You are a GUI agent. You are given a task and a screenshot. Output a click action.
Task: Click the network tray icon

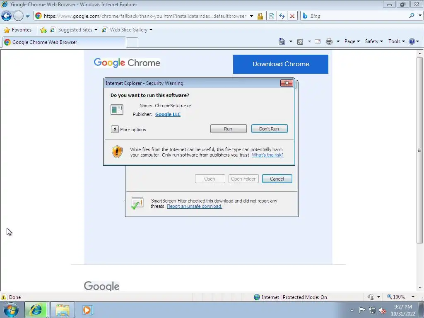(x=372, y=310)
